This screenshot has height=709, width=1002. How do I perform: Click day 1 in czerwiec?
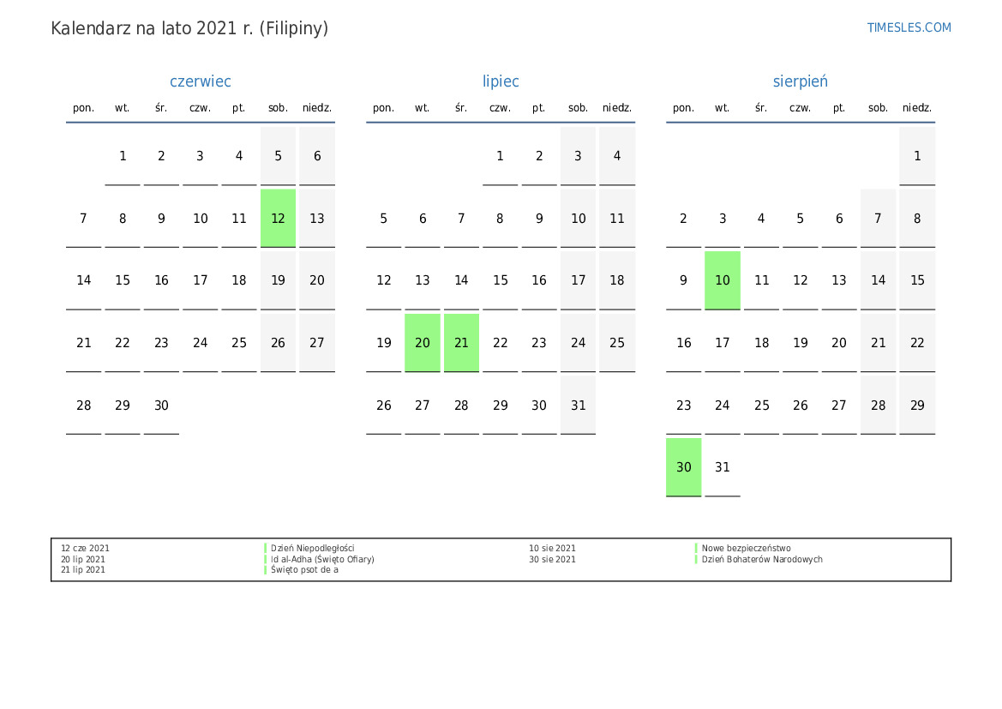click(123, 156)
